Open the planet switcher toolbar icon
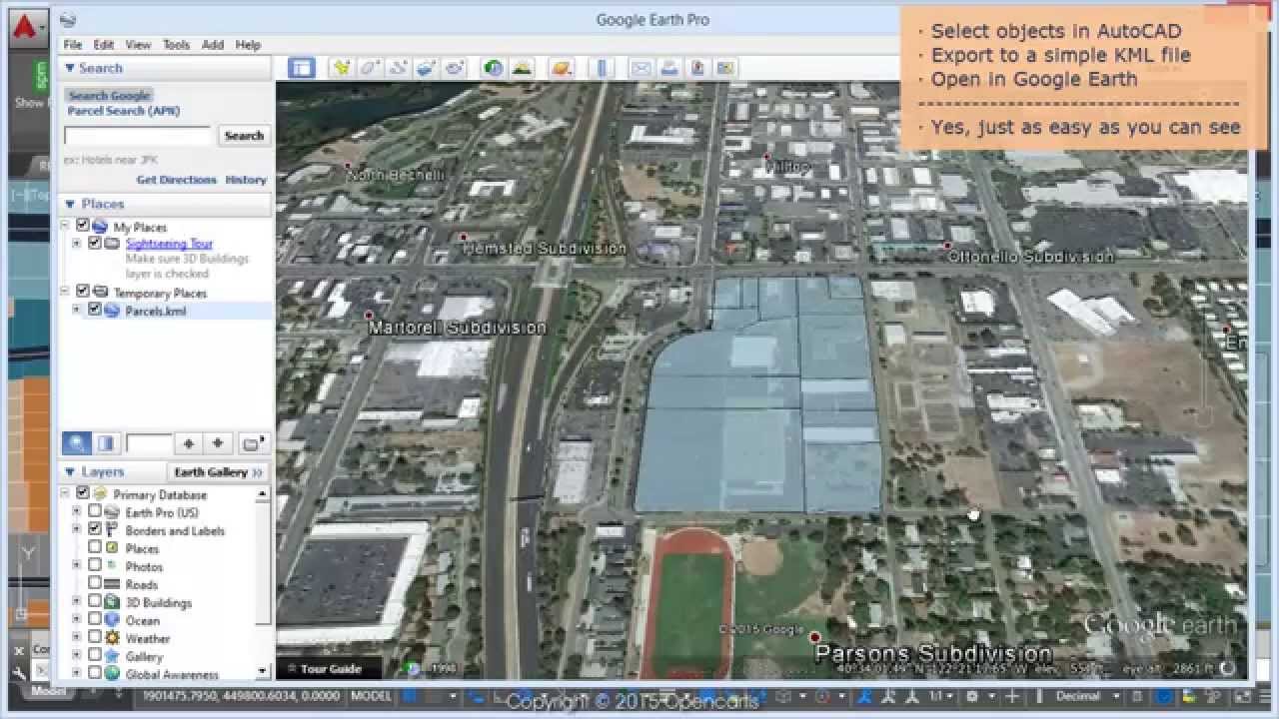The height and width of the screenshot is (719, 1279). click(x=562, y=68)
